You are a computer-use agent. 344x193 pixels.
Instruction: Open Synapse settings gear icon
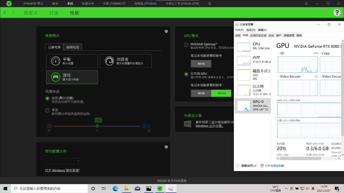click(x=306, y=4)
